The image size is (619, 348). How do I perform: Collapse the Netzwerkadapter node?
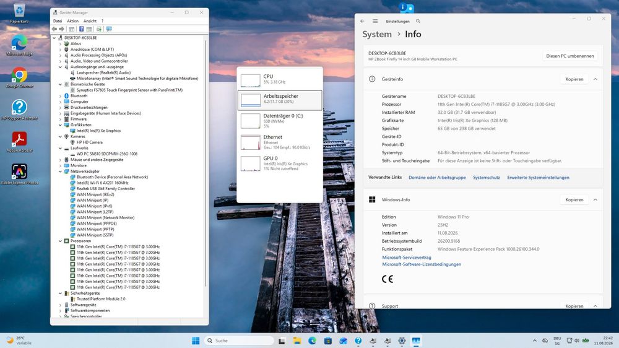pos(61,172)
